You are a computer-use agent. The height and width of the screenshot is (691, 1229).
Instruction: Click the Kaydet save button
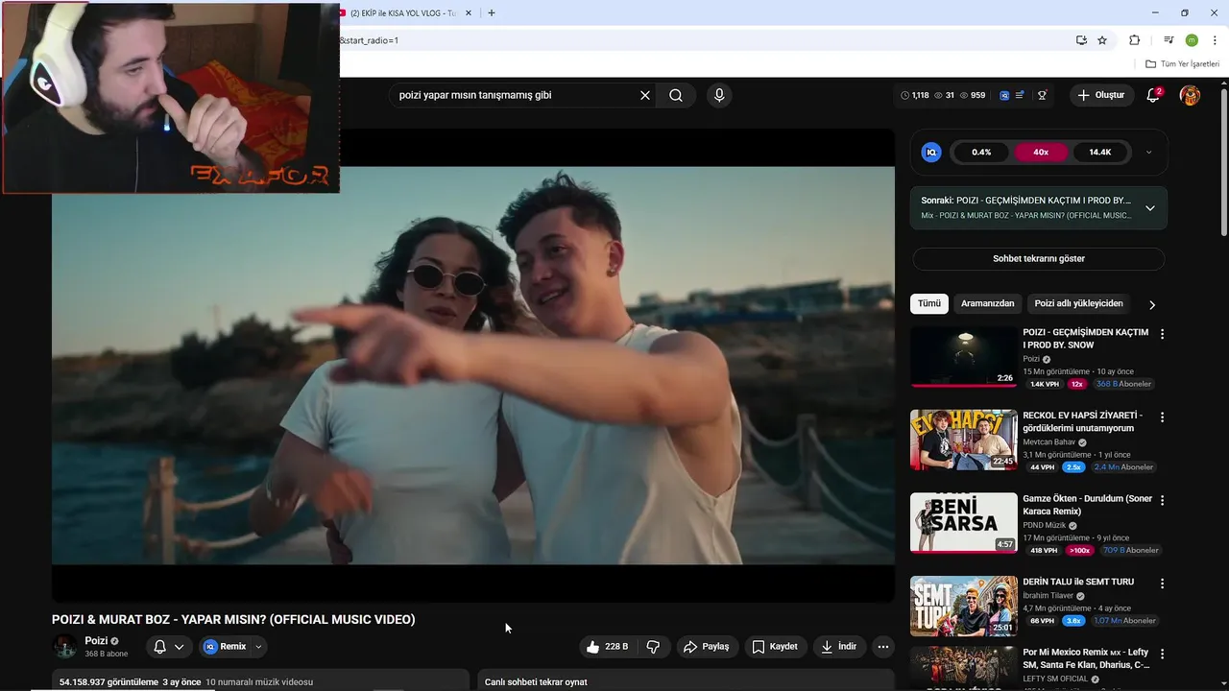(775, 647)
